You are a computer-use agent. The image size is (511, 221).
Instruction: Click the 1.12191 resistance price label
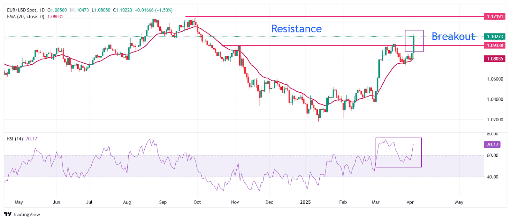[495, 17]
